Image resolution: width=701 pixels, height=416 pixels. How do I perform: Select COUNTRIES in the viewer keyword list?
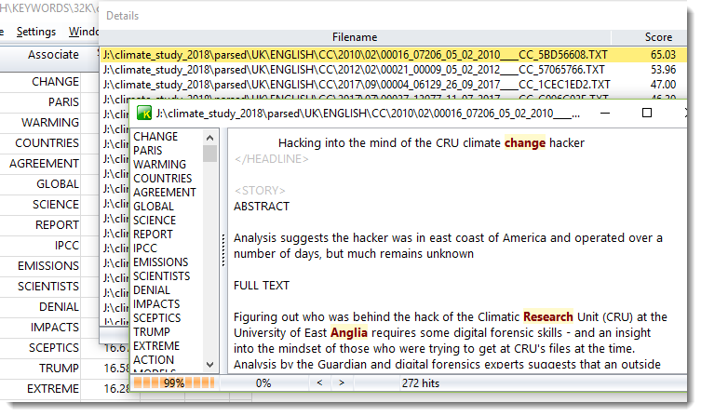tap(163, 178)
